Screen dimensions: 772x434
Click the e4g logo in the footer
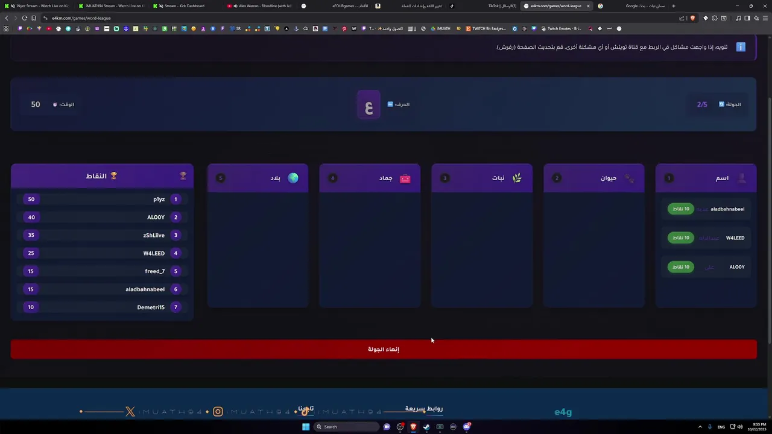pyautogui.click(x=563, y=412)
